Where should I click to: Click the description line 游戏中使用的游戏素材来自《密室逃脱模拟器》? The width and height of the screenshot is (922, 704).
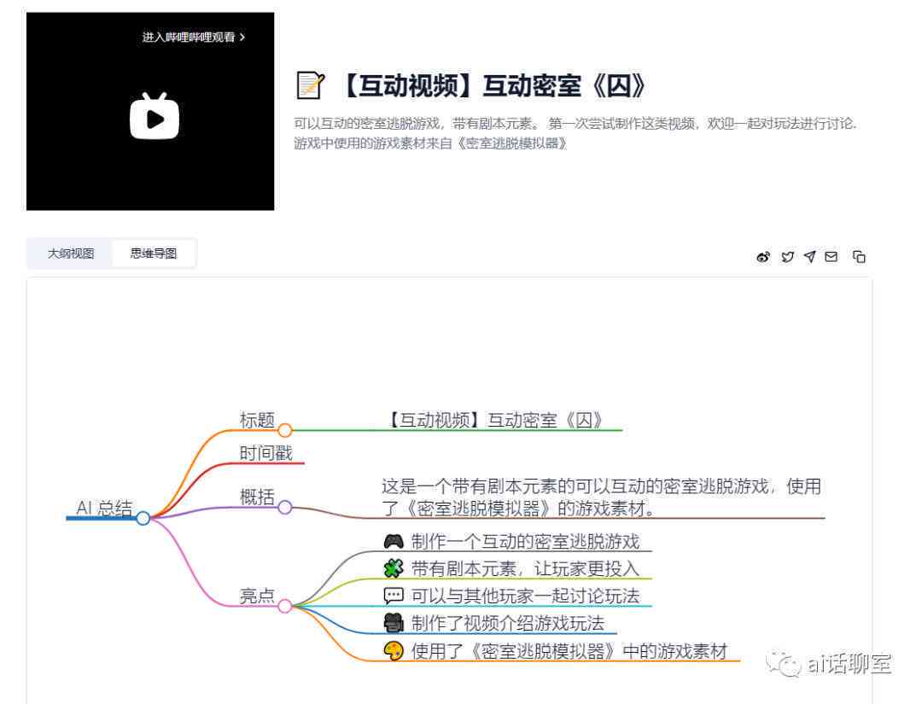[430, 143]
